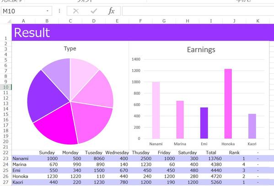Select the Emi name cell
This screenshot has width=274, height=186.
coord(23,170)
